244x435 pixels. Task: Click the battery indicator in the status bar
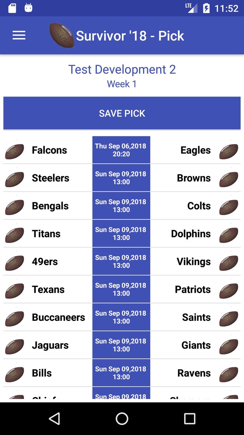[207, 8]
